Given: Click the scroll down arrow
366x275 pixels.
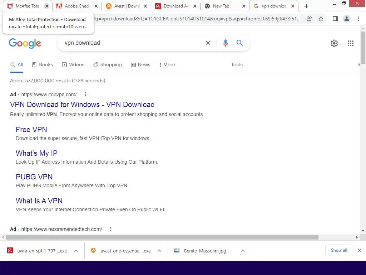Looking at the screenshot, I should tap(363, 231).
